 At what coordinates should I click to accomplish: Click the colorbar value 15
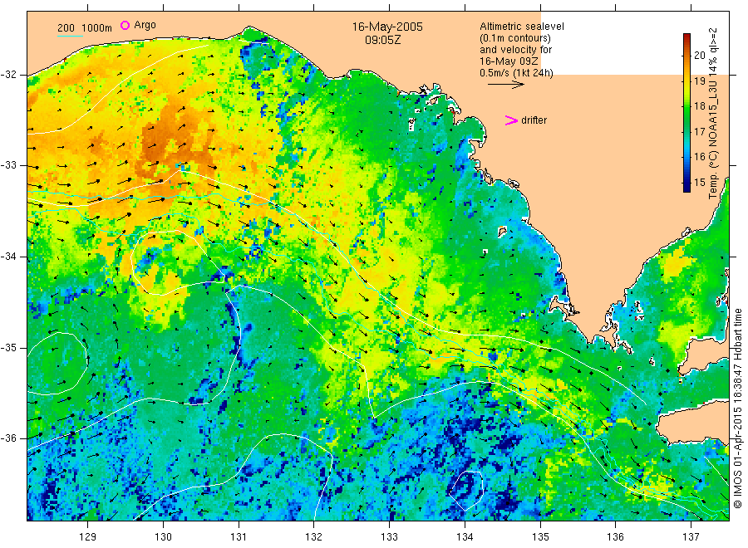(x=700, y=182)
